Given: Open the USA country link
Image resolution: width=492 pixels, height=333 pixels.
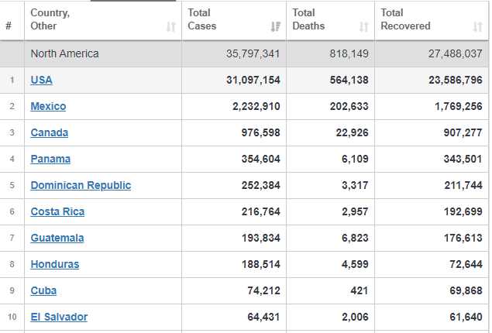Looking at the screenshot, I should (41, 80).
